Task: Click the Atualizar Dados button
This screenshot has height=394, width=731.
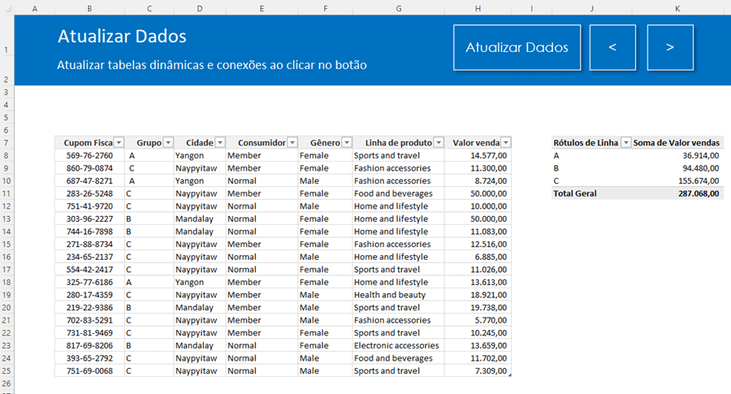Action: pos(517,47)
